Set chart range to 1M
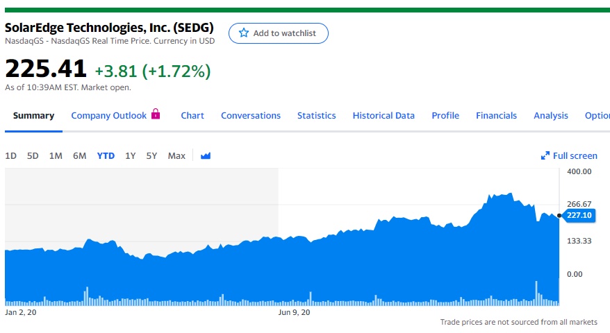Image resolution: width=610 pixels, height=333 pixels. [x=56, y=156]
